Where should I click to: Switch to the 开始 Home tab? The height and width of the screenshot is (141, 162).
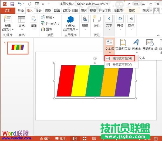21,11
